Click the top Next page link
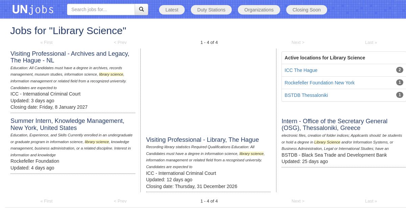Viewport: 406px width, 212px height. pos(298,42)
